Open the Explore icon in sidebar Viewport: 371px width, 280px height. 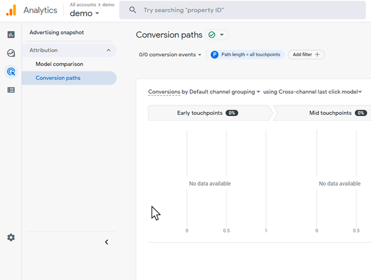(x=11, y=53)
